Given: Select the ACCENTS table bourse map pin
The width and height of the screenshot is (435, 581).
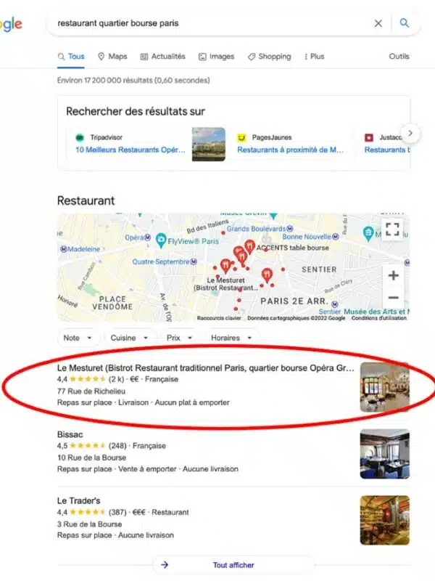Looking at the screenshot, I should tap(250, 246).
